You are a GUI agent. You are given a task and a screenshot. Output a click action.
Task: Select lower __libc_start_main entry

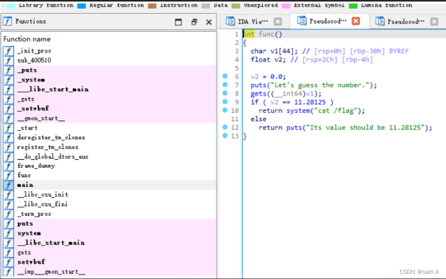(109, 243)
